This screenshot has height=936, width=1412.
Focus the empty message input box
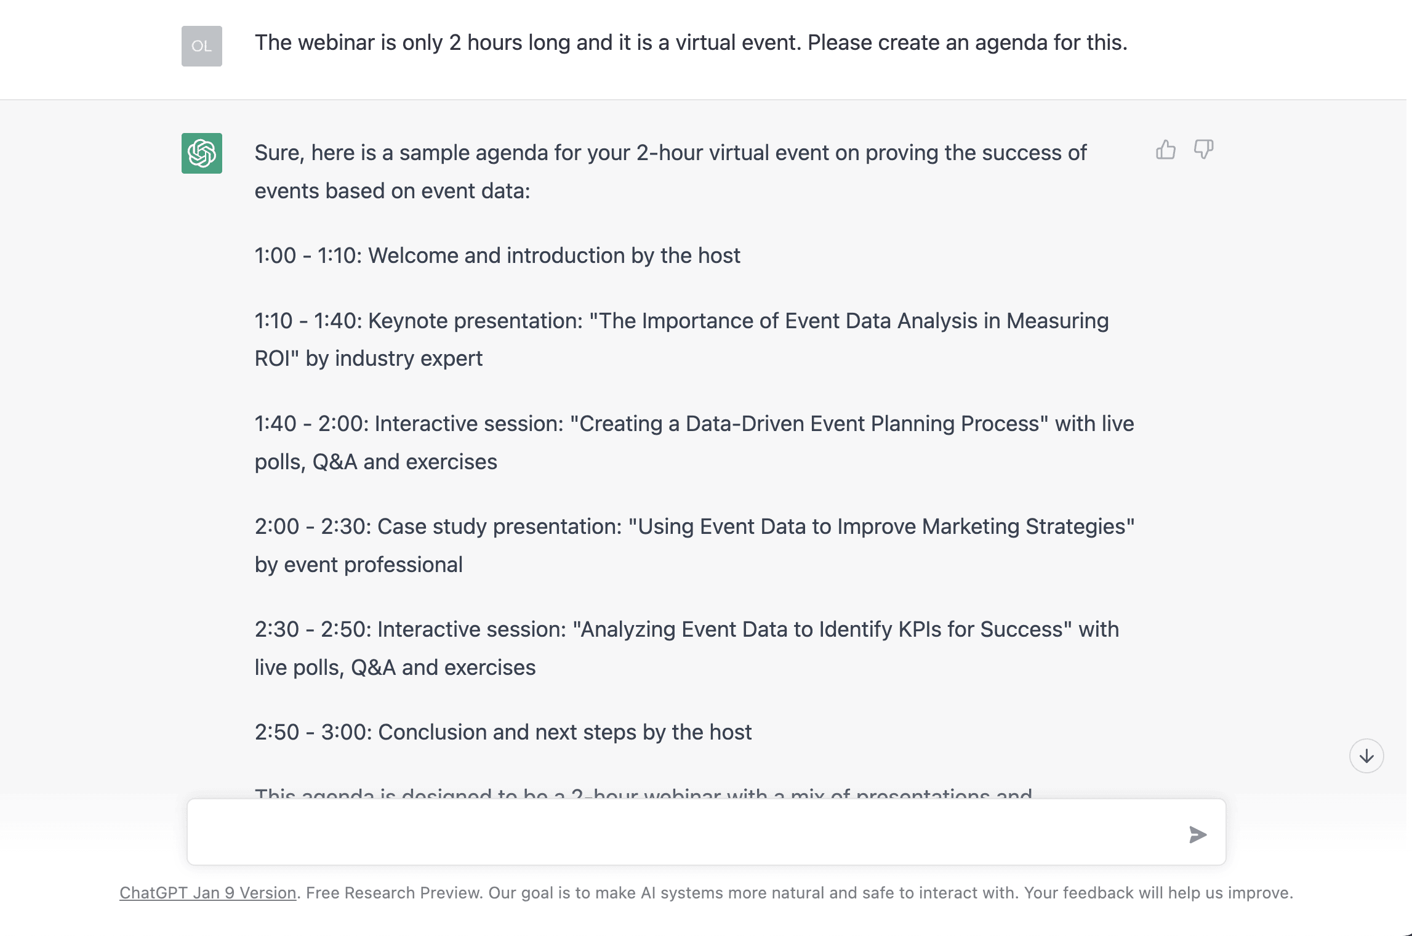(683, 833)
